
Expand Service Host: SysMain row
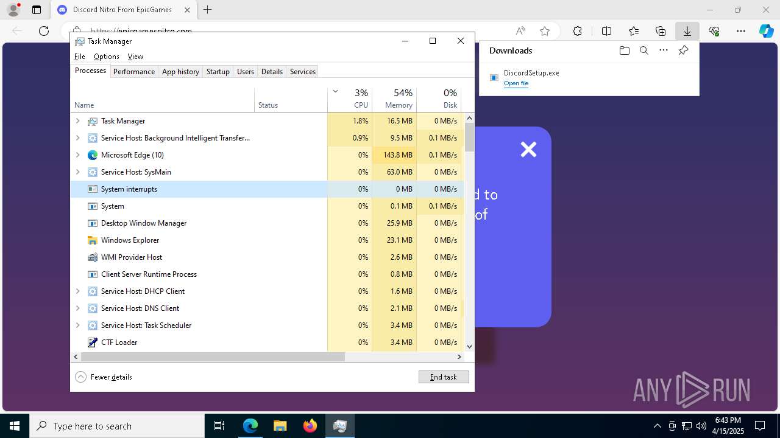(x=77, y=172)
